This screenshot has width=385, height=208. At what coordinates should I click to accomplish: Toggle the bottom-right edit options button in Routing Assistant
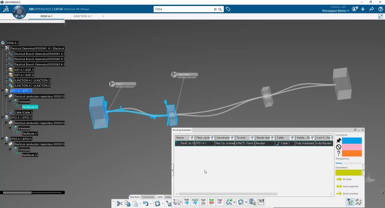tap(358, 202)
